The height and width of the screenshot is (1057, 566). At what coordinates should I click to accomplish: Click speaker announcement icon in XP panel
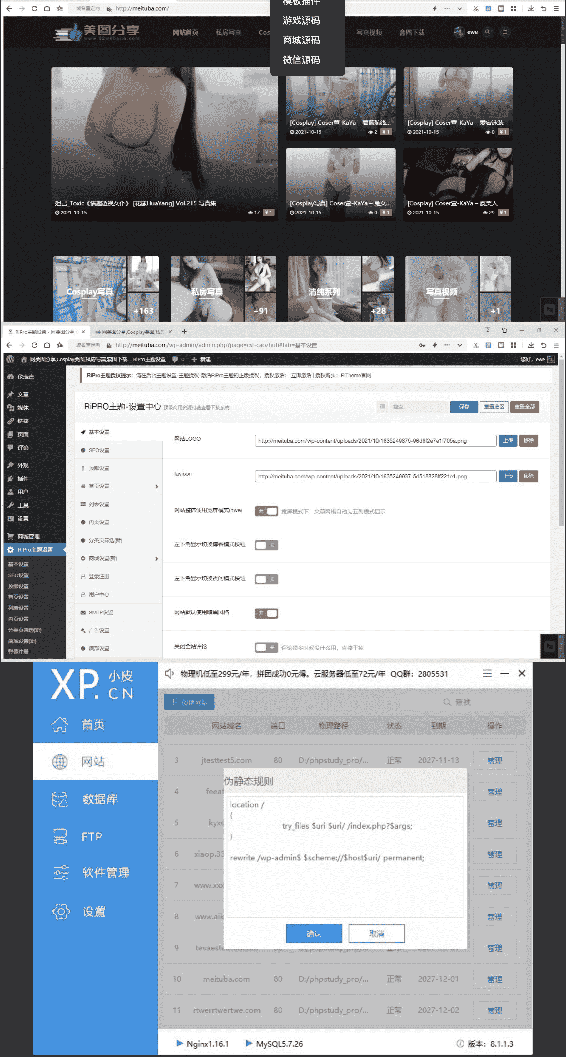pyautogui.click(x=169, y=673)
